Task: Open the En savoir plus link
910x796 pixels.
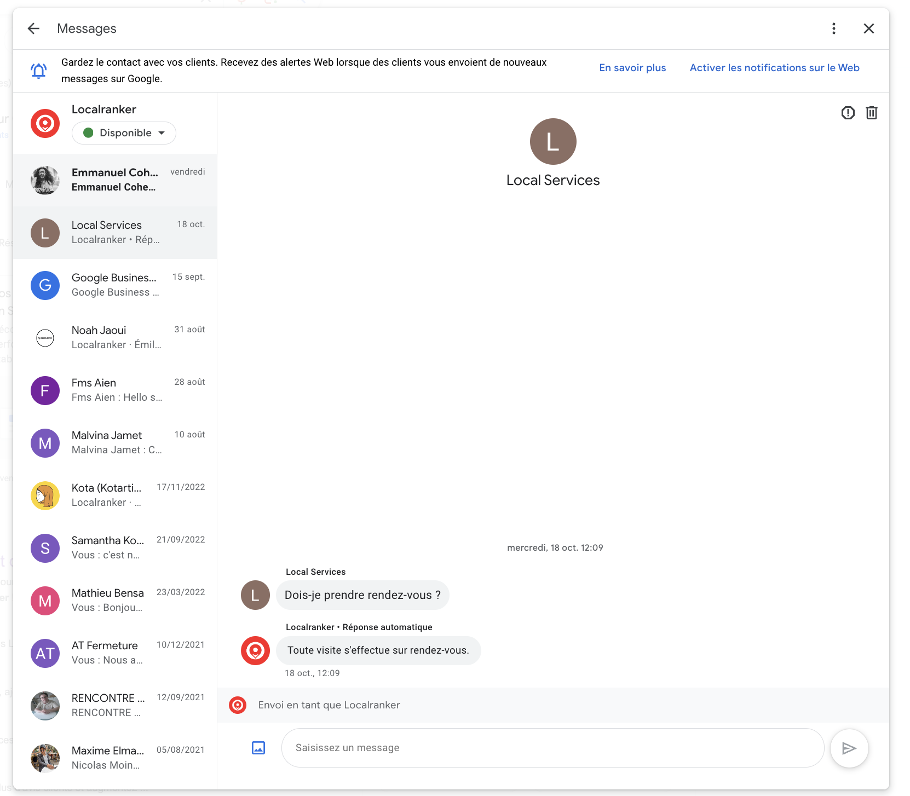Action: [x=632, y=68]
